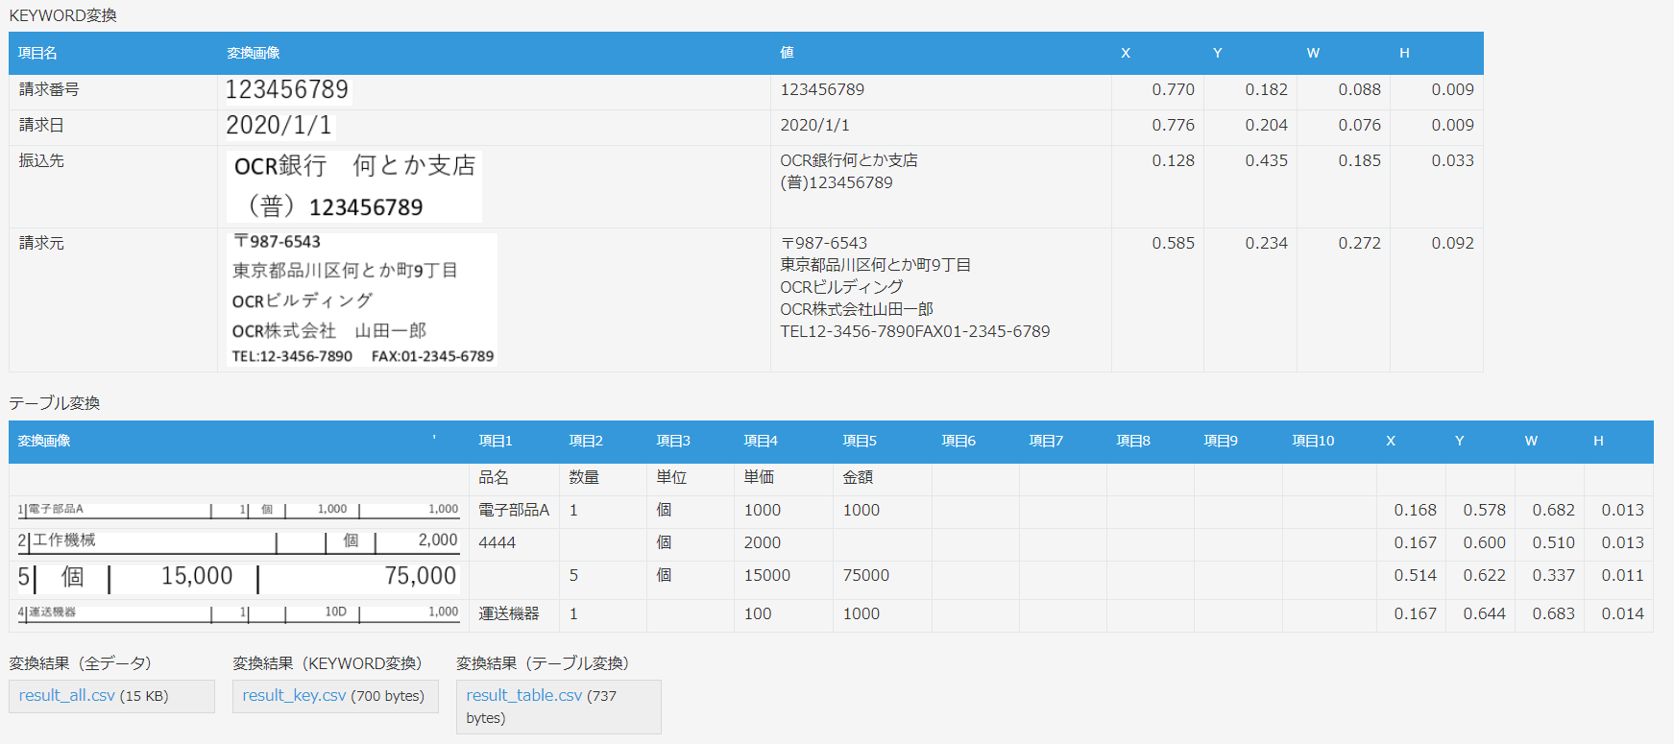Image resolution: width=1674 pixels, height=744 pixels.
Task: Select the value cell containing 4444
Action: pyautogui.click(x=497, y=543)
